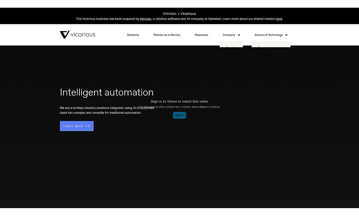Open the Robots-as-a-Service nav item
The image size is (359, 217).
[x=167, y=35]
